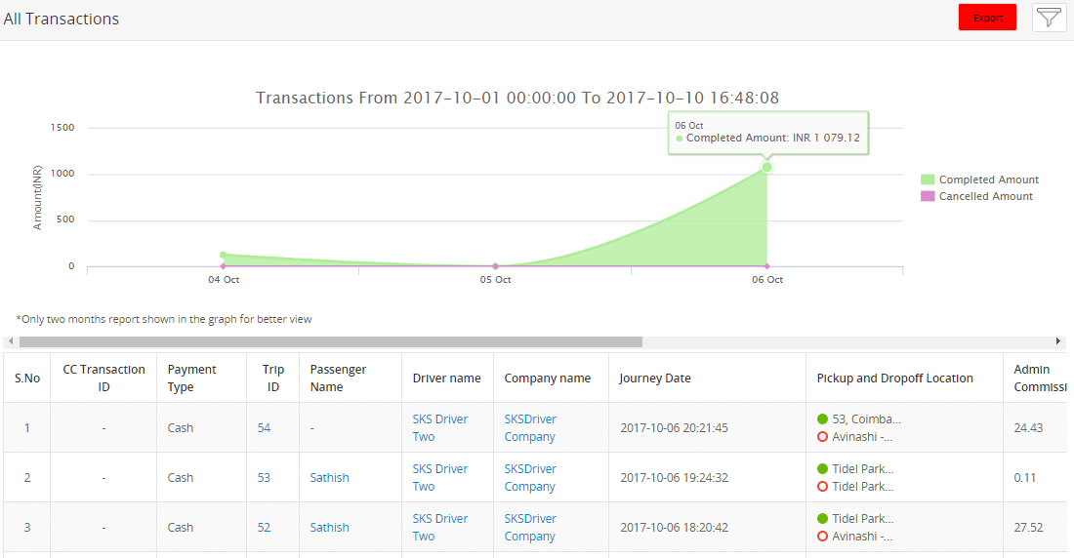Toggle Cancelled Amount legend entry

coord(976,196)
